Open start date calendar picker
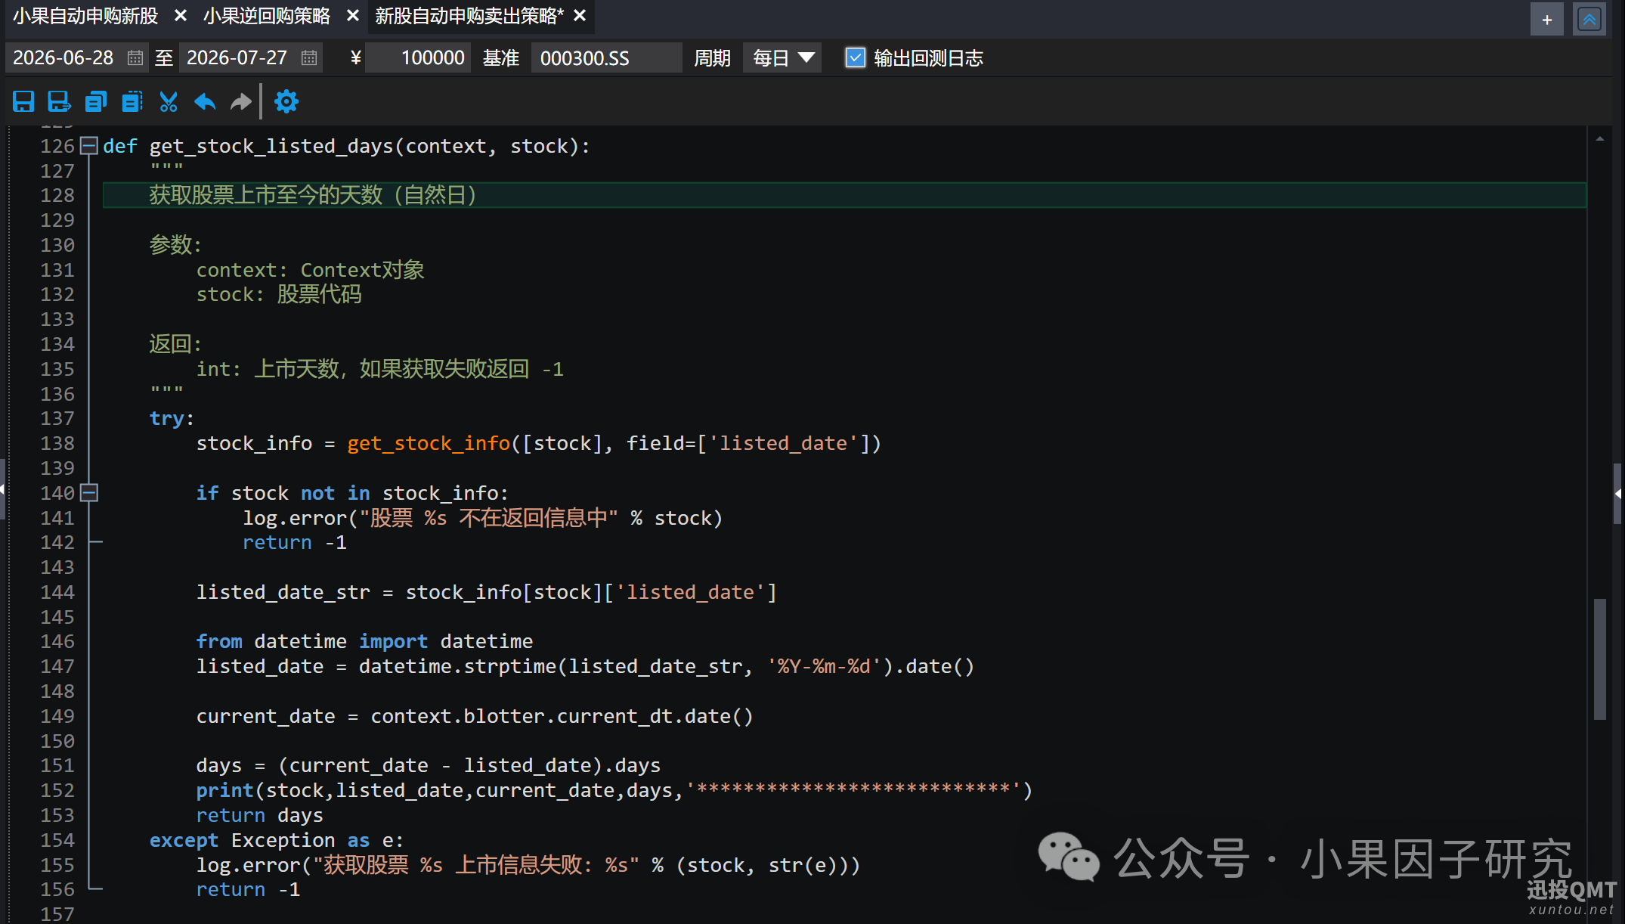Image resolution: width=1625 pixels, height=924 pixels. (135, 58)
